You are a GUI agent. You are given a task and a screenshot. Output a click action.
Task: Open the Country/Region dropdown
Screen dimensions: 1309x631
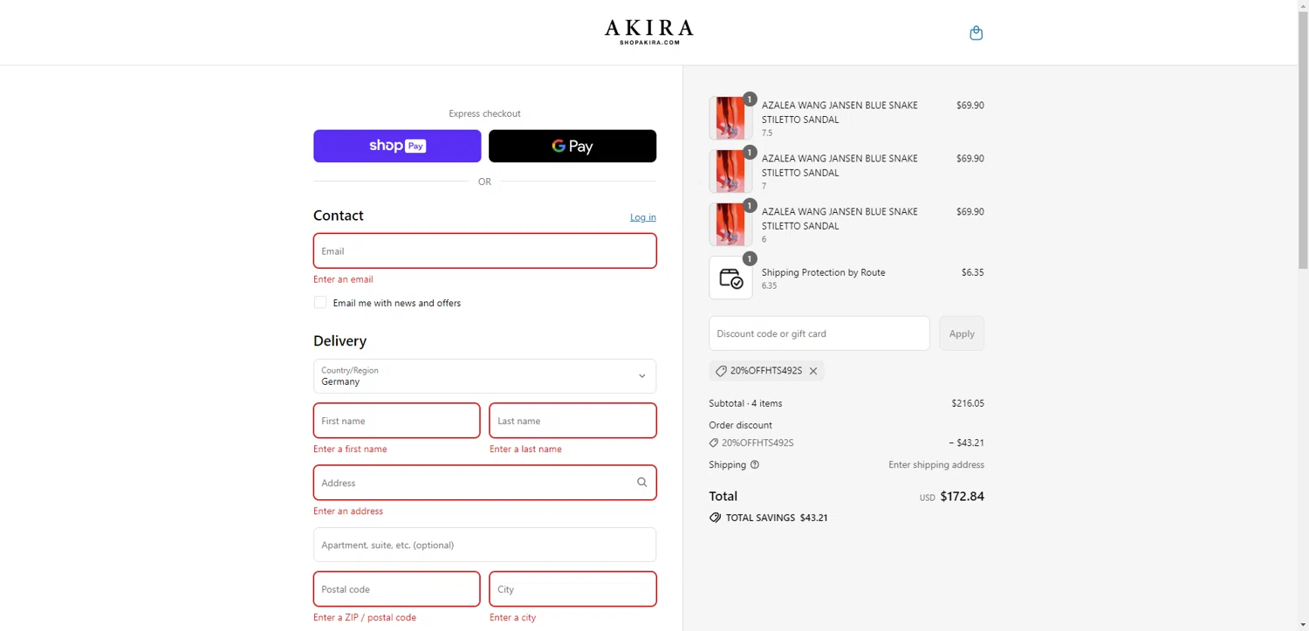(484, 376)
